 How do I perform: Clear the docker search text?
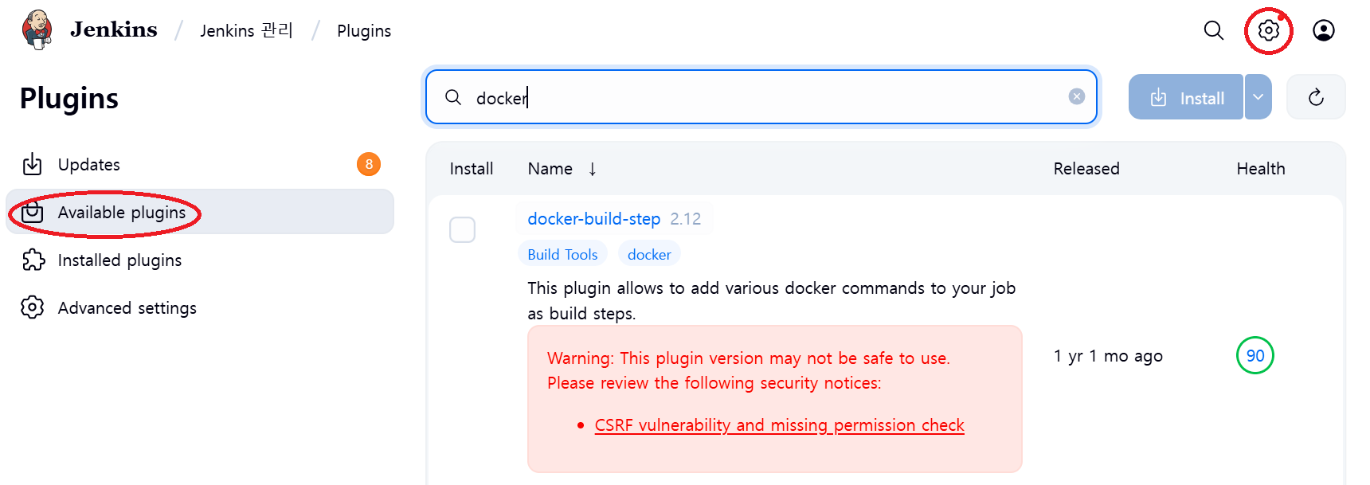[1076, 96]
